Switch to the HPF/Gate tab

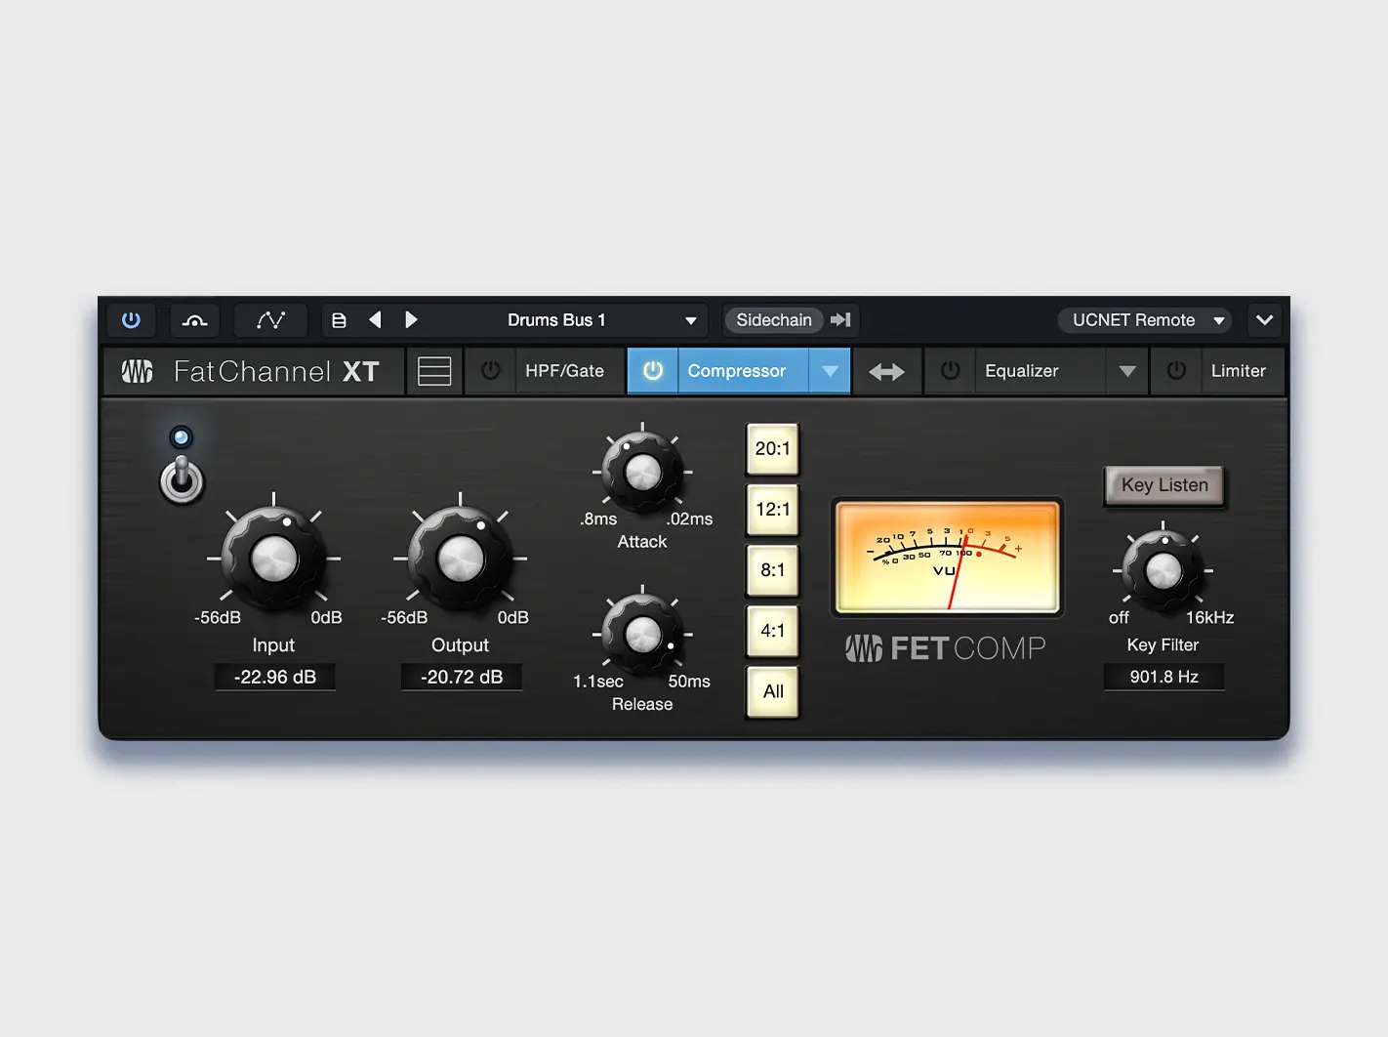click(x=564, y=371)
